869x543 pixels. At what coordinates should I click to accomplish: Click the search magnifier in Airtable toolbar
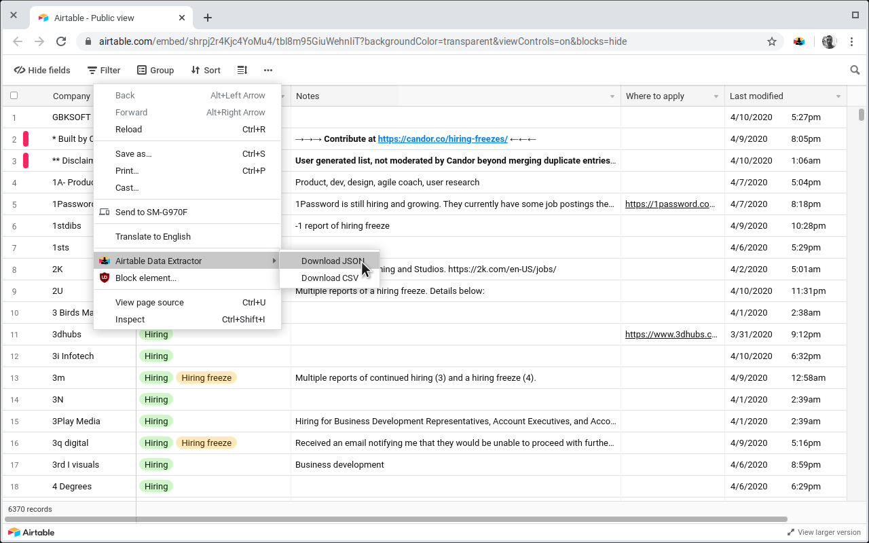click(855, 70)
